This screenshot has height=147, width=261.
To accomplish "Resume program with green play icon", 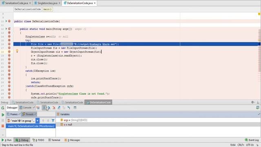I will [x=3, y=115].
